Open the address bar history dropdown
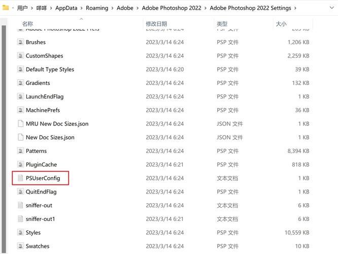Screen dimensions: 338x254 (331, 8)
